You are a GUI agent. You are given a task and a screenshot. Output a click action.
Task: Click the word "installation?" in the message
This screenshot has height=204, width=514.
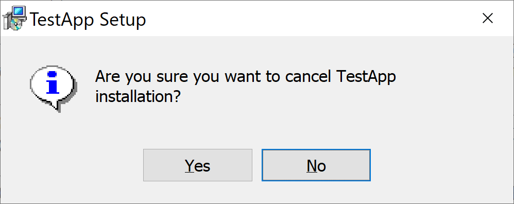(x=138, y=97)
